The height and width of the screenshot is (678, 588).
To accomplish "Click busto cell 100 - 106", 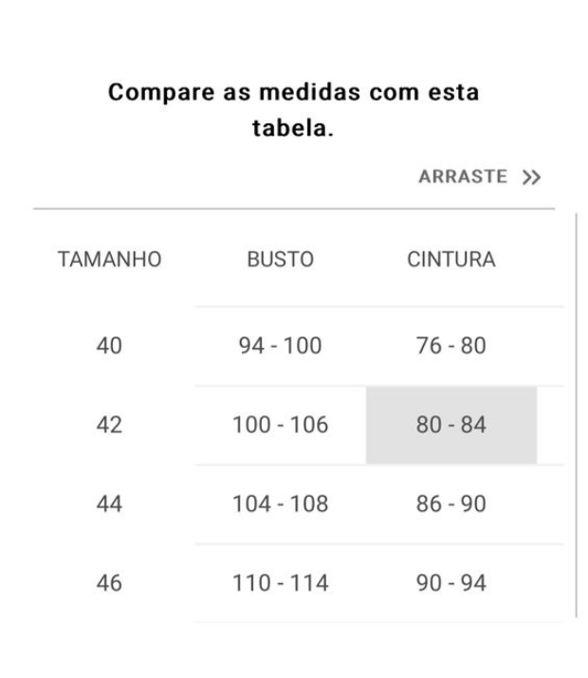I will [280, 425].
